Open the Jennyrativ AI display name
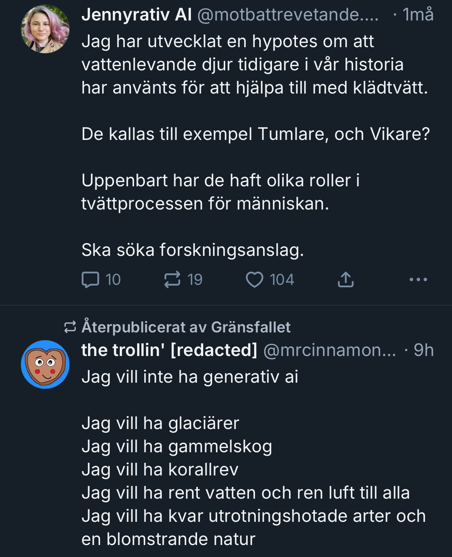The height and width of the screenshot is (557, 452). tap(137, 15)
